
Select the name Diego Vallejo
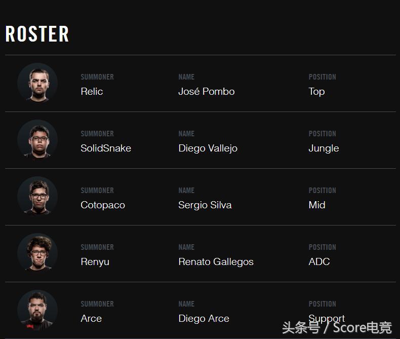pos(208,148)
